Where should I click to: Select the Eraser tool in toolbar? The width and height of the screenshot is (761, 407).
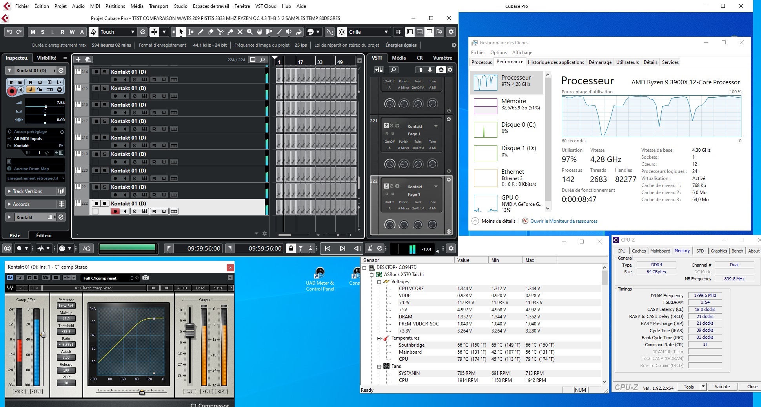pos(211,32)
